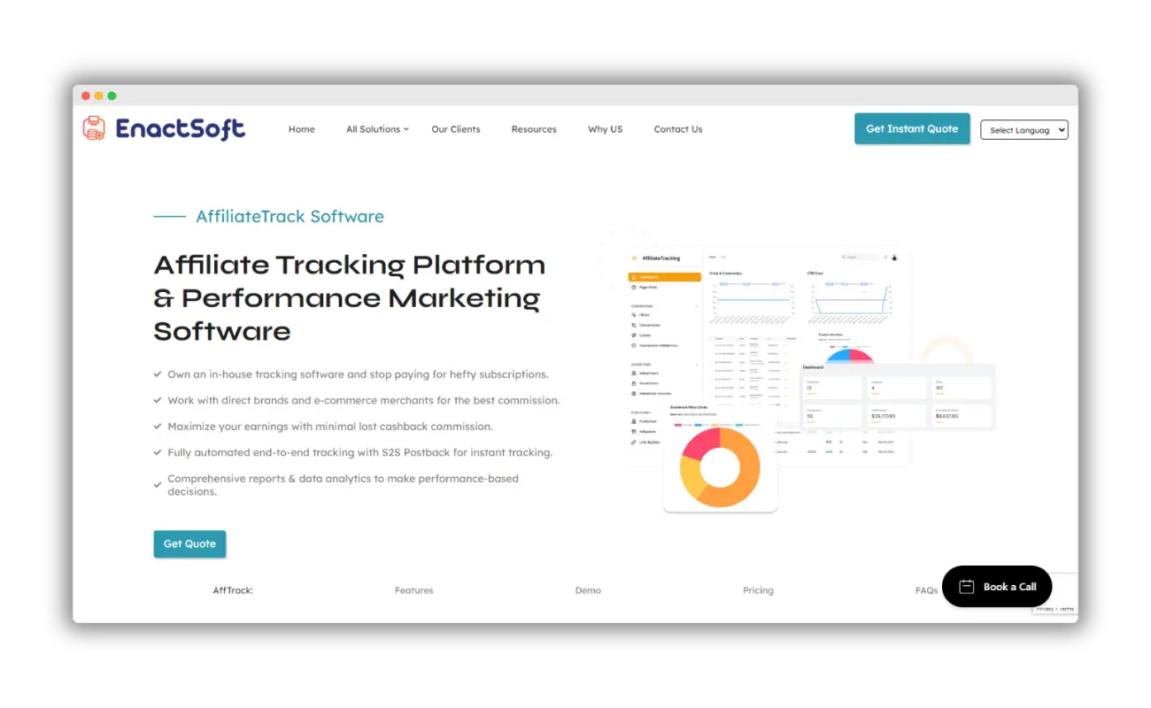Viewport: 1151px width, 708px height.
Task: Expand the All Solutions dropdown menu
Action: (377, 129)
